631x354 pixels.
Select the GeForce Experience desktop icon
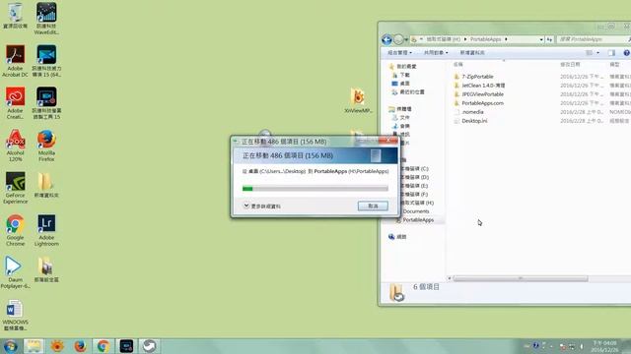(16, 188)
